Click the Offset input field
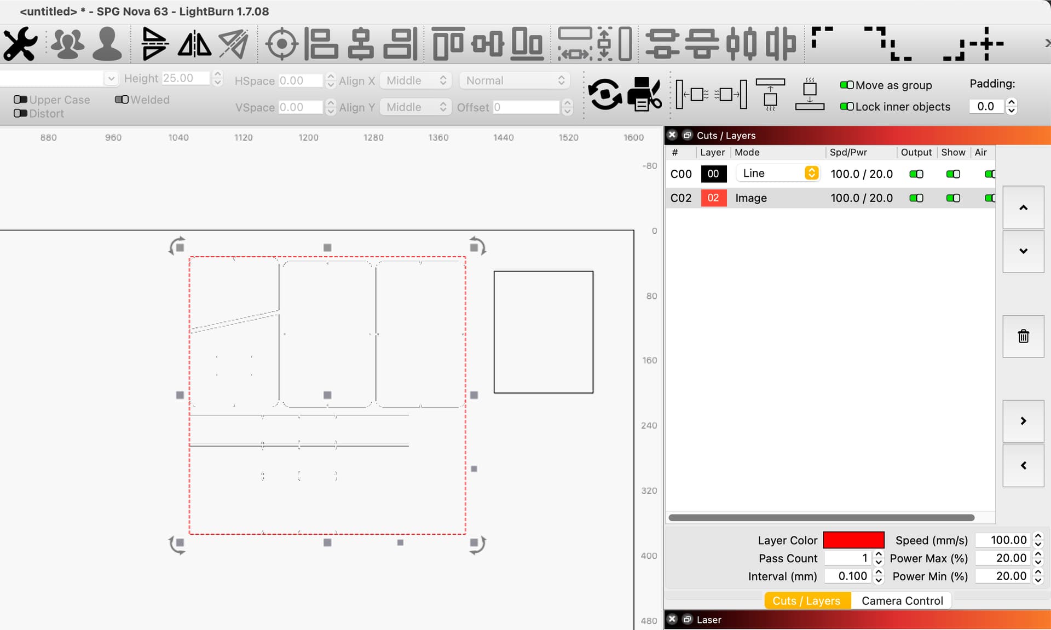 (x=526, y=107)
